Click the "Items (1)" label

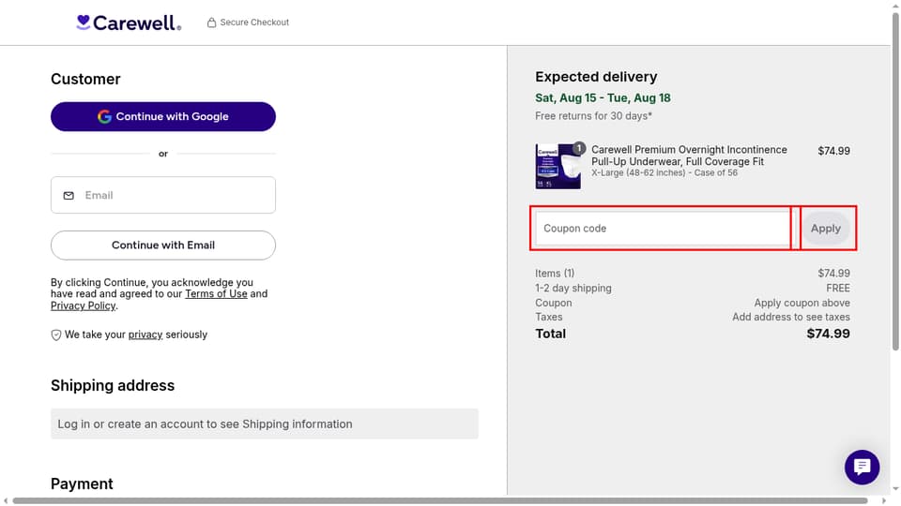pos(555,274)
